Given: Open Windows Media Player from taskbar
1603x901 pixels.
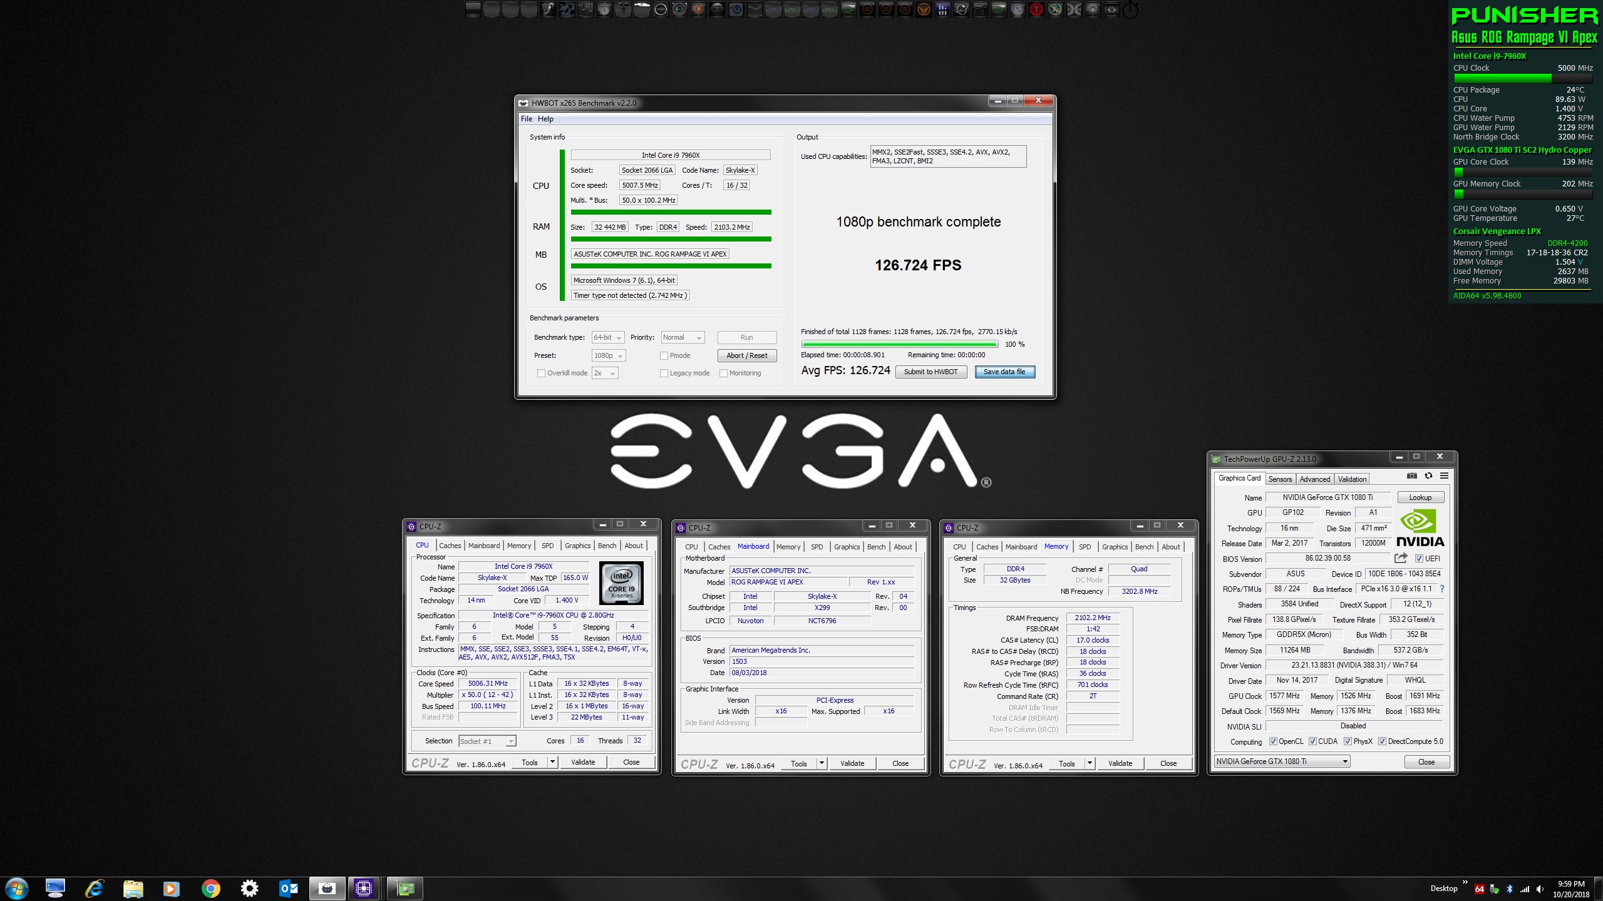Looking at the screenshot, I should point(172,888).
